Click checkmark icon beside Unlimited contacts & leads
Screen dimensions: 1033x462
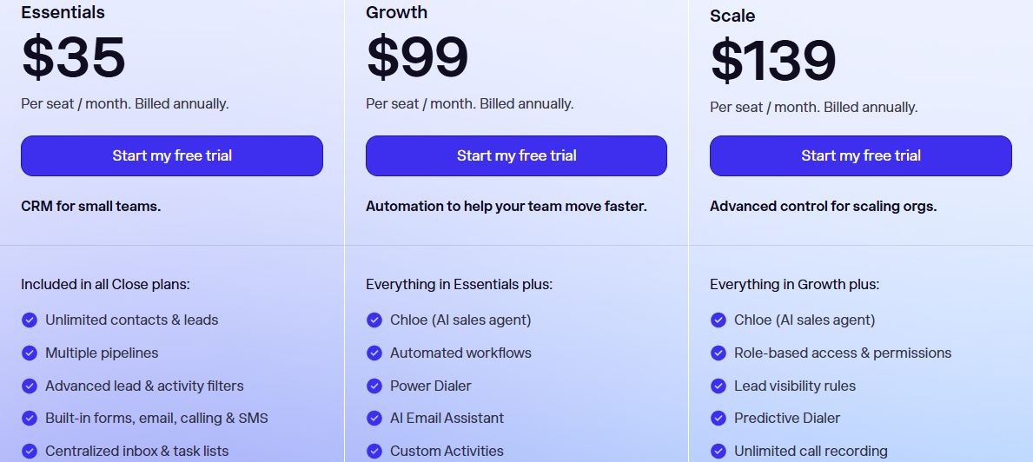pos(30,320)
